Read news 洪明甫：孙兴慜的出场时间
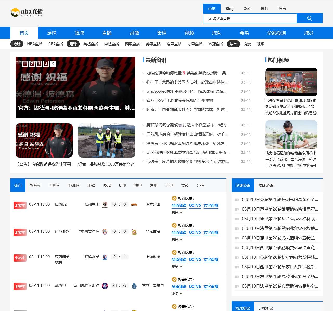 [x=187, y=143]
